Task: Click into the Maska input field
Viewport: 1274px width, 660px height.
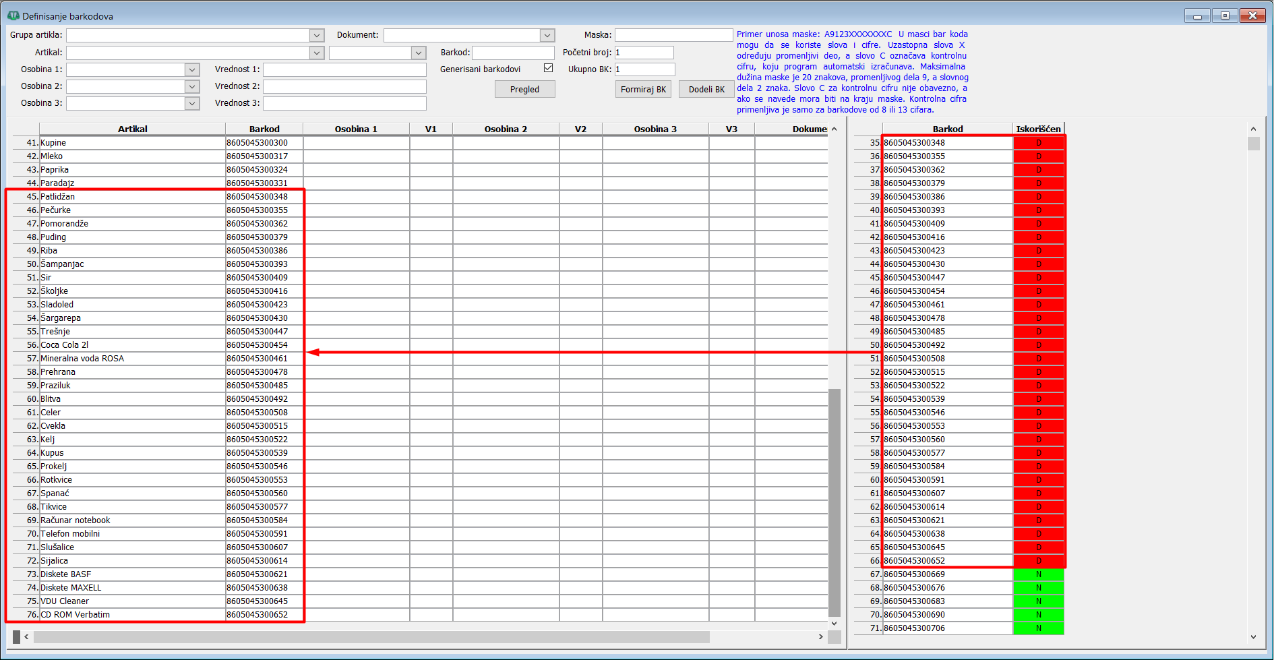Action: (673, 35)
